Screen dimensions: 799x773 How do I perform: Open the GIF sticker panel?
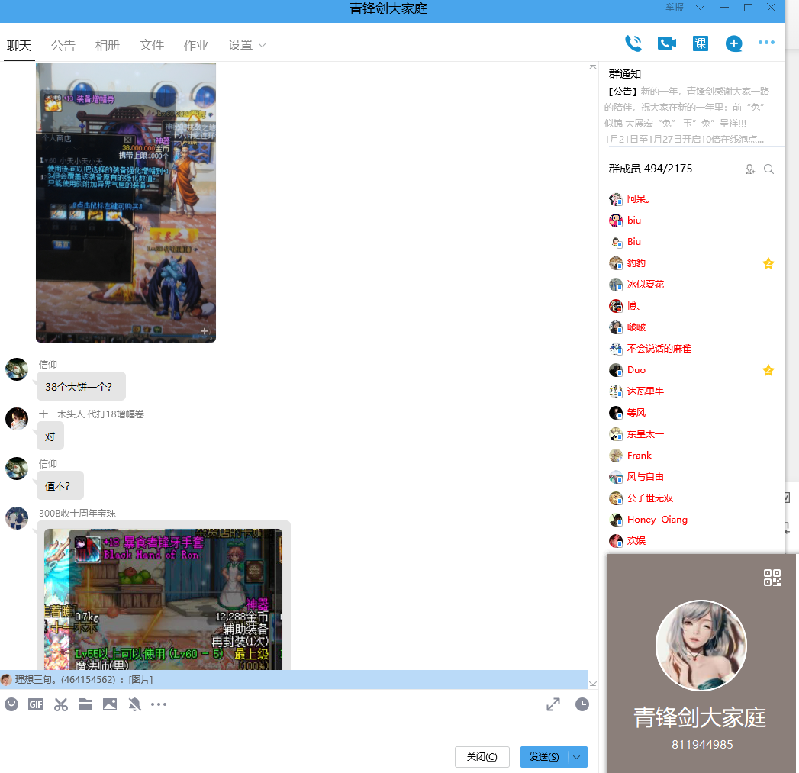point(36,704)
